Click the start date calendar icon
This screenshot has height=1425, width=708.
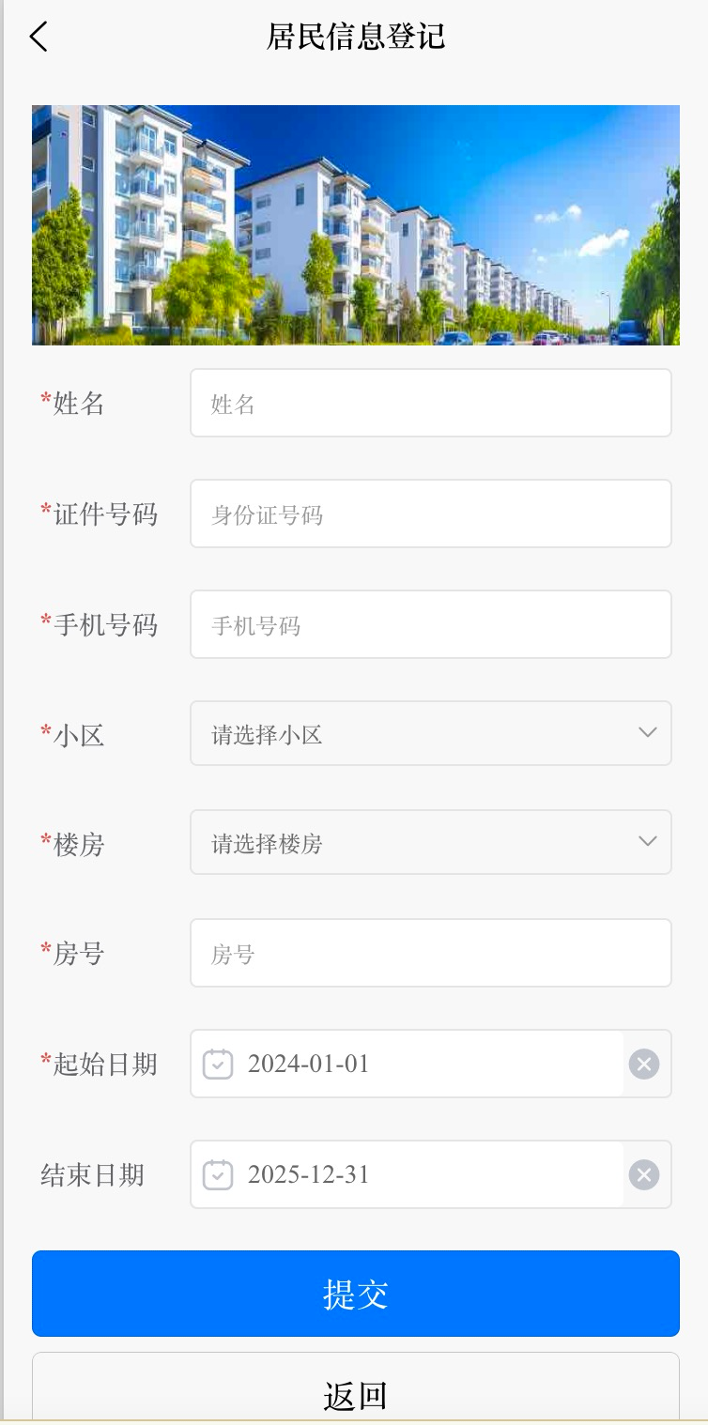[218, 1065]
